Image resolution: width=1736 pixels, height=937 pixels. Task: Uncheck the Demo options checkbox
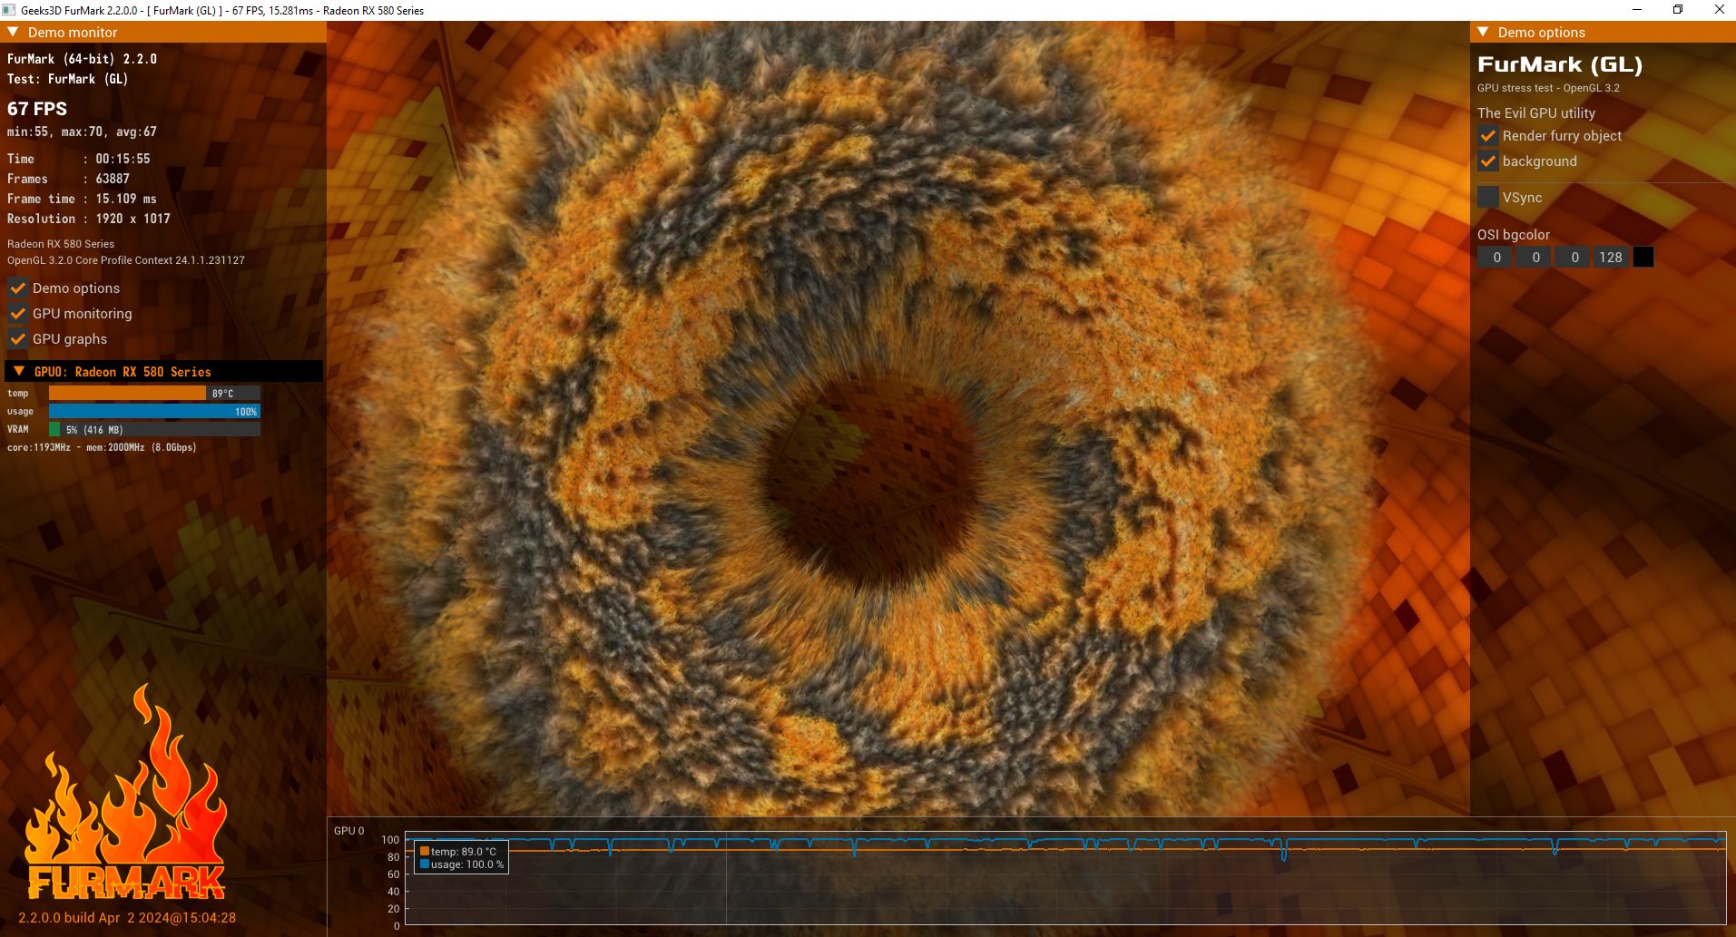pyautogui.click(x=17, y=288)
